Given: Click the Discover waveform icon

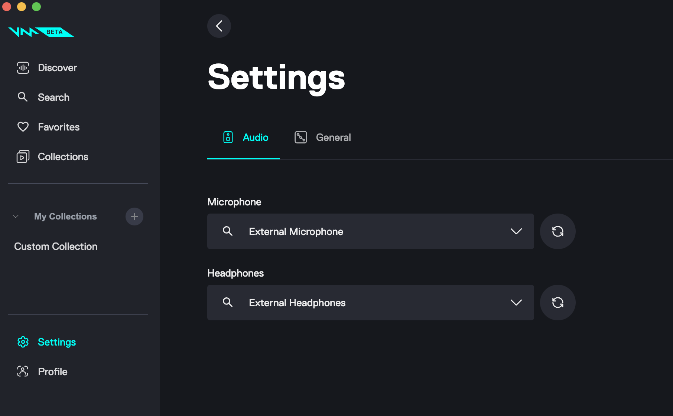Looking at the screenshot, I should 23,68.
